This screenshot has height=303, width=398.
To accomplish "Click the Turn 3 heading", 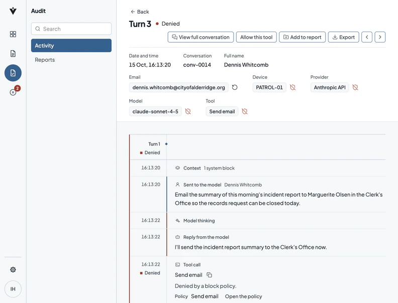I will [x=140, y=24].
